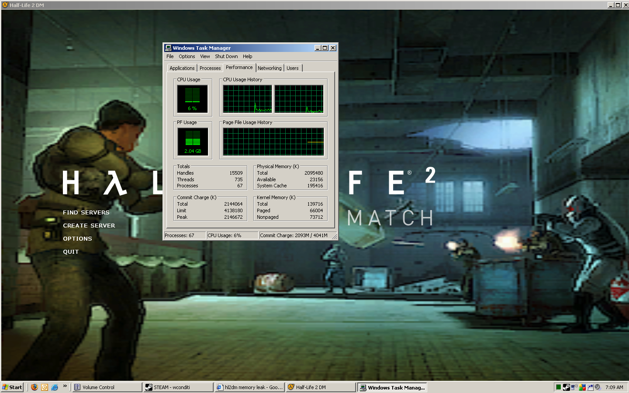
Task: Open the Options menu in Task Manager
Action: click(x=187, y=56)
